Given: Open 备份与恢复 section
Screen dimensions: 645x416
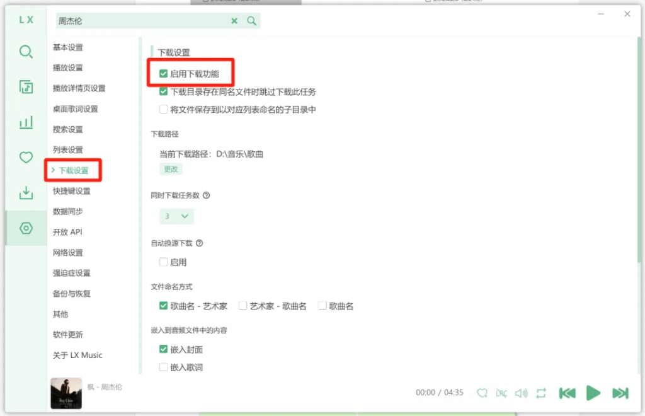Looking at the screenshot, I should (x=72, y=294).
